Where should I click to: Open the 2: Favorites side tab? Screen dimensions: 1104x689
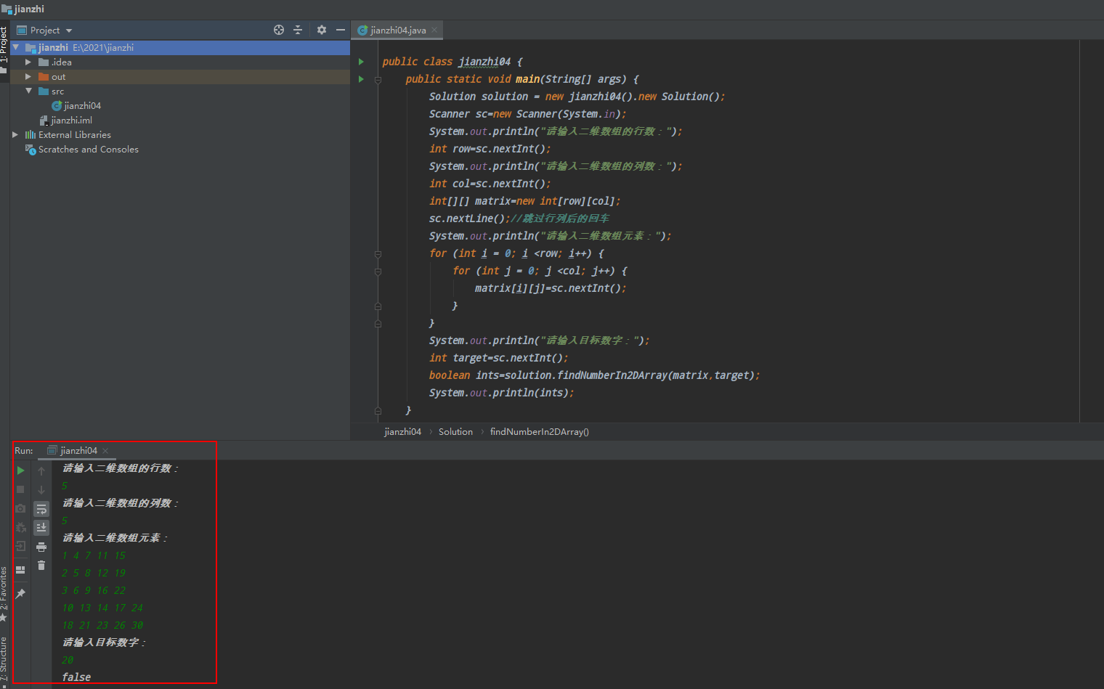coord(4,593)
